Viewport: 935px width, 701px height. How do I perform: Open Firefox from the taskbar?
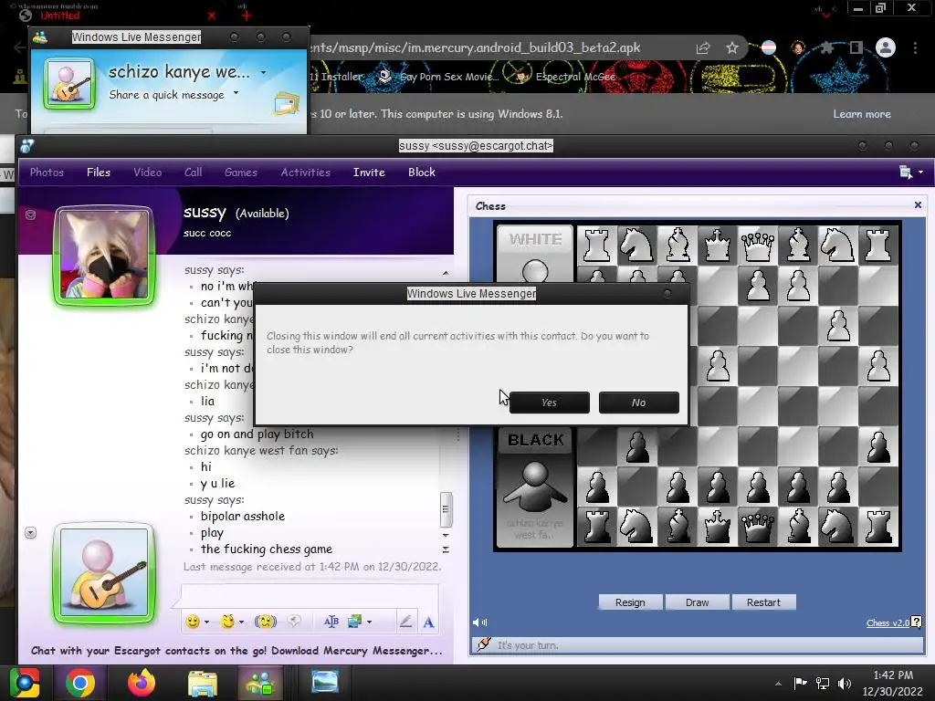(142, 683)
